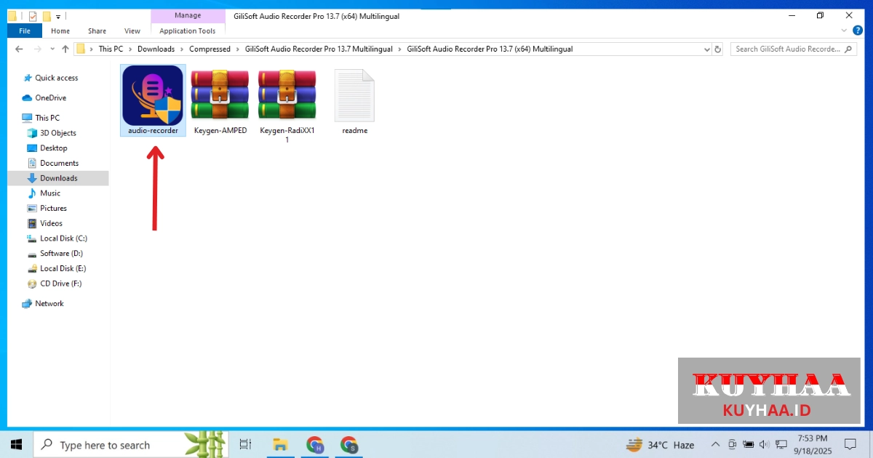Screen dimensions: 873x458
Task: Go up one folder level
Action: click(65, 49)
